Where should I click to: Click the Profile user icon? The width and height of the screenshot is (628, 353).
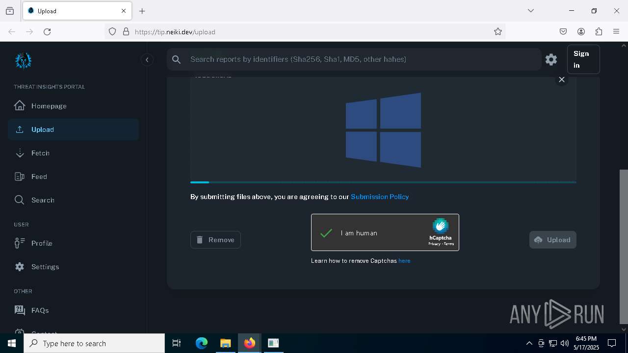[20, 243]
